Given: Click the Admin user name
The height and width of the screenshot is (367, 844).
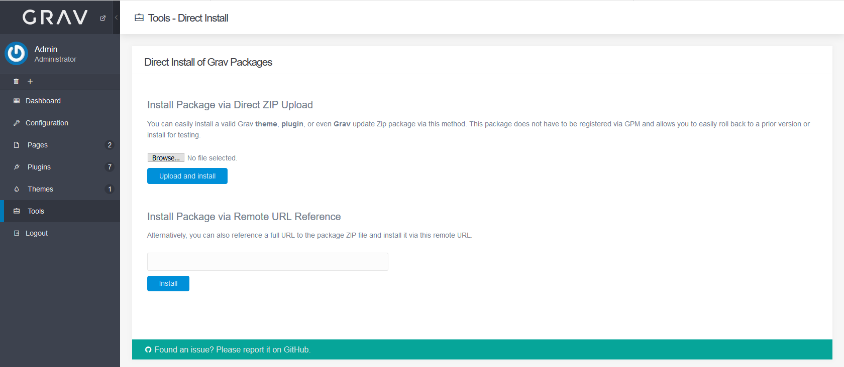Looking at the screenshot, I should [46, 49].
